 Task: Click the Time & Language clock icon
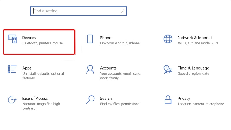pyautogui.click(x=168, y=69)
